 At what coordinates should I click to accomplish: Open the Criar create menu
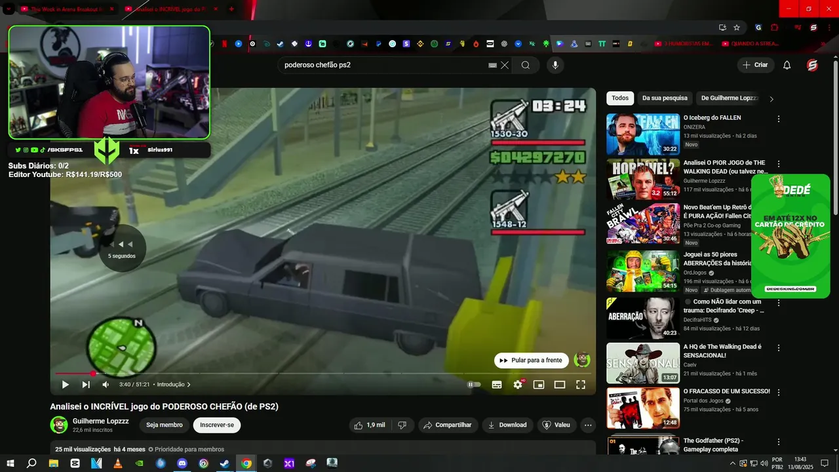point(755,65)
